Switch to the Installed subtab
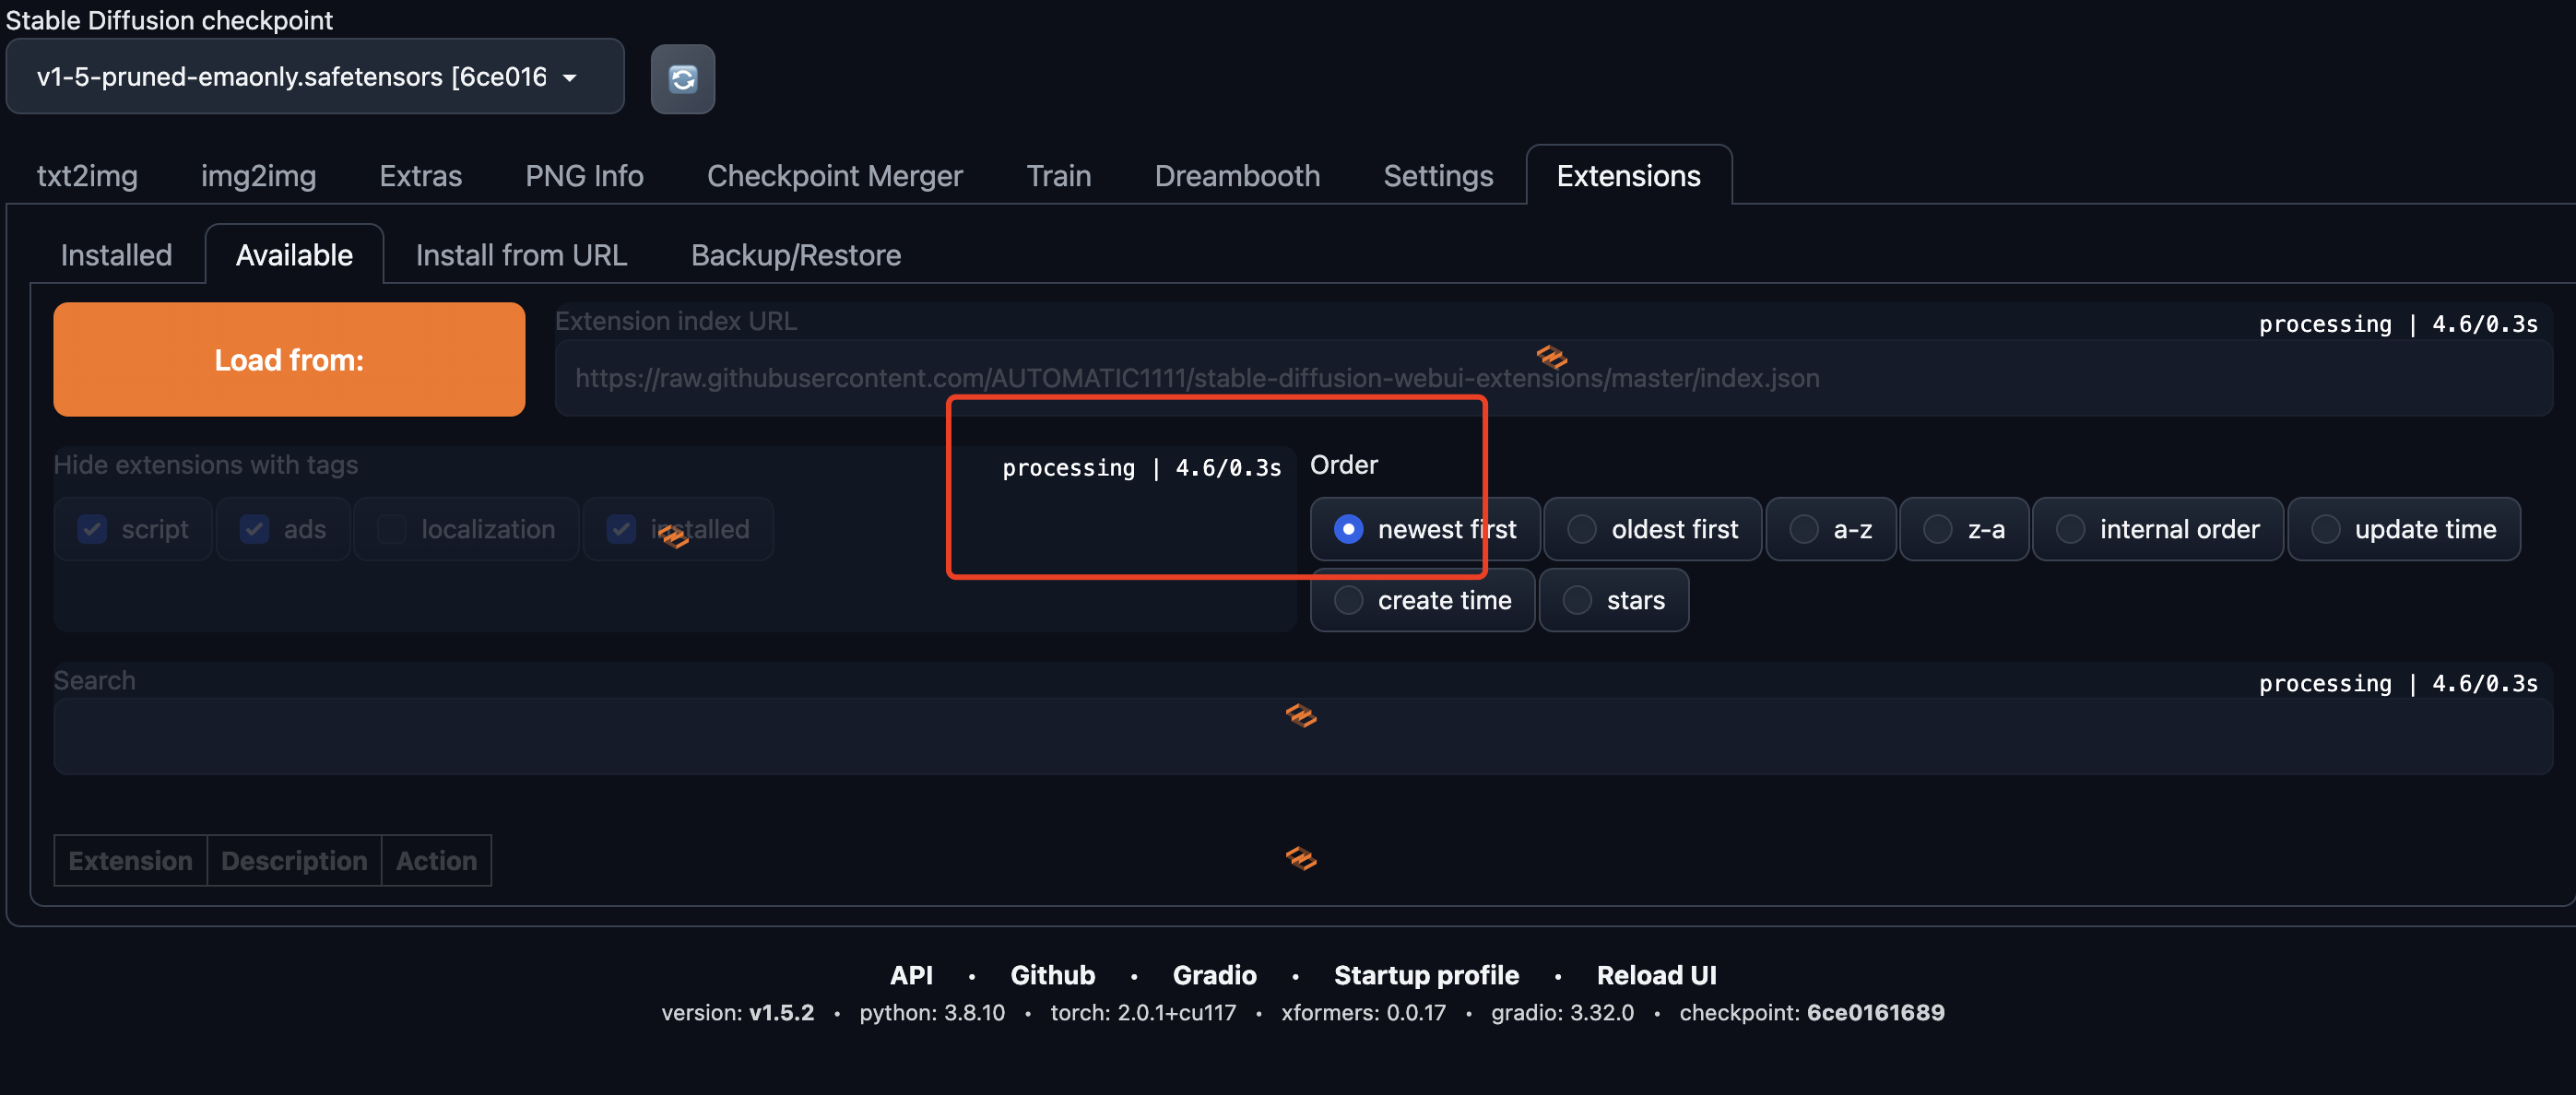This screenshot has height=1095, width=2576. pos(116,255)
